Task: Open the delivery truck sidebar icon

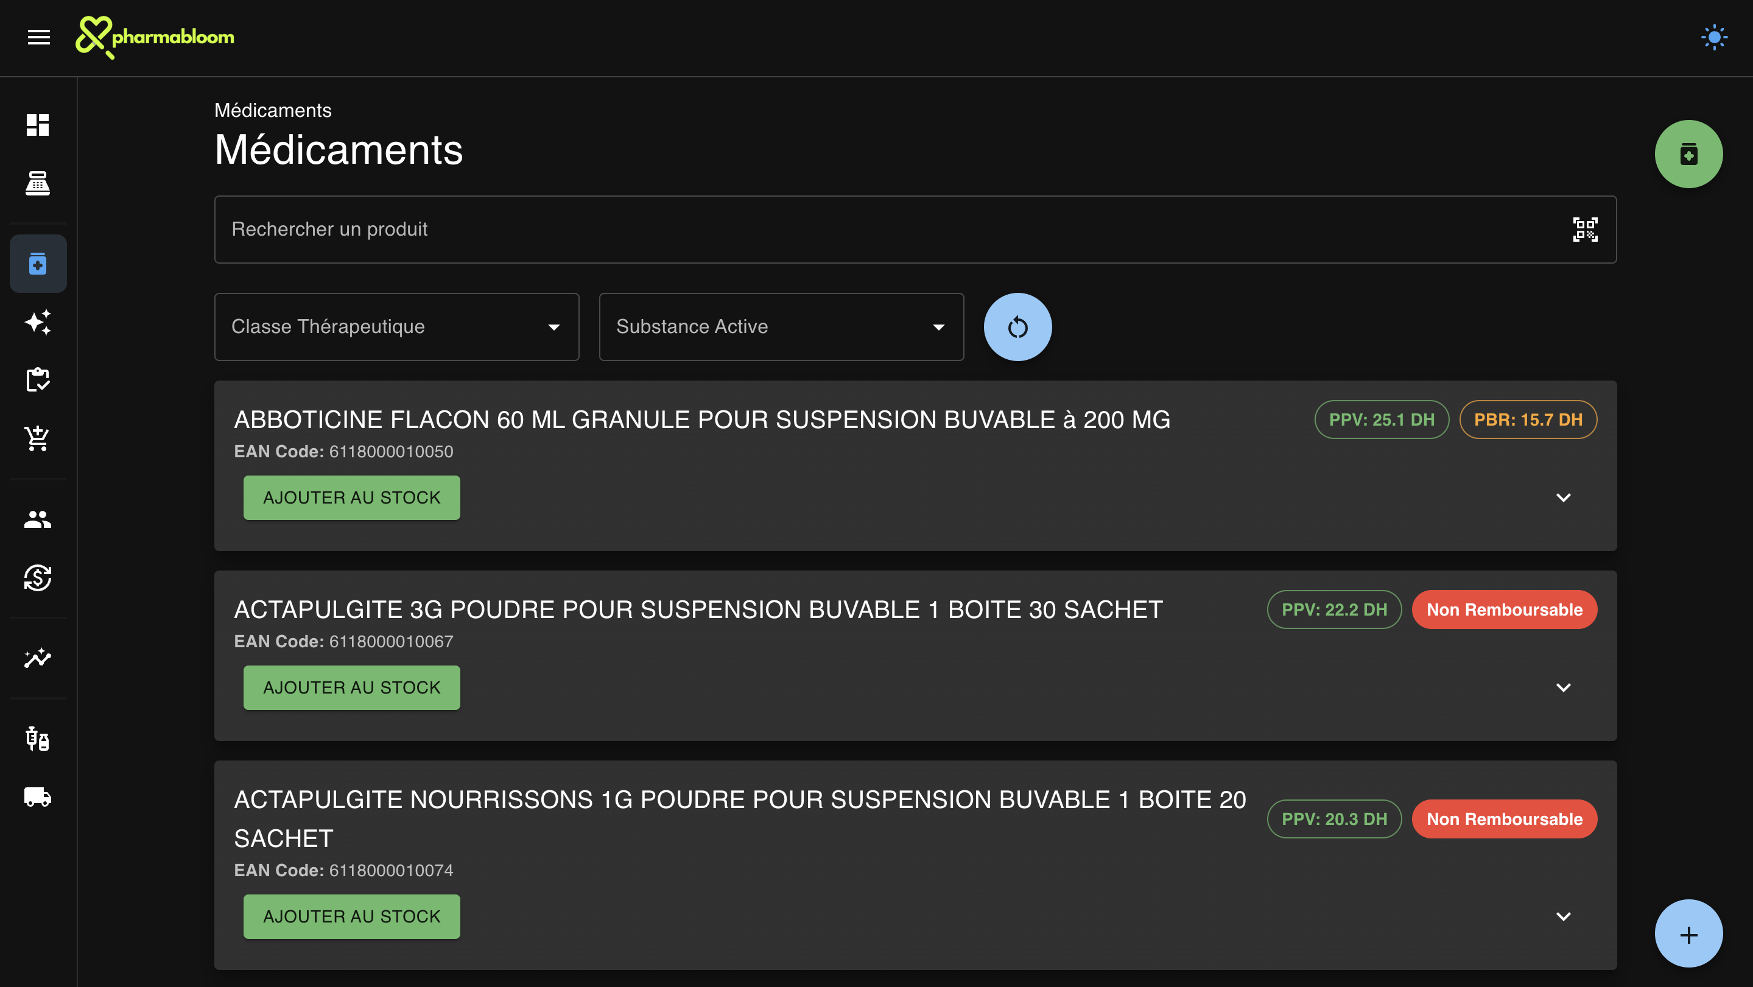Action: pos(38,796)
